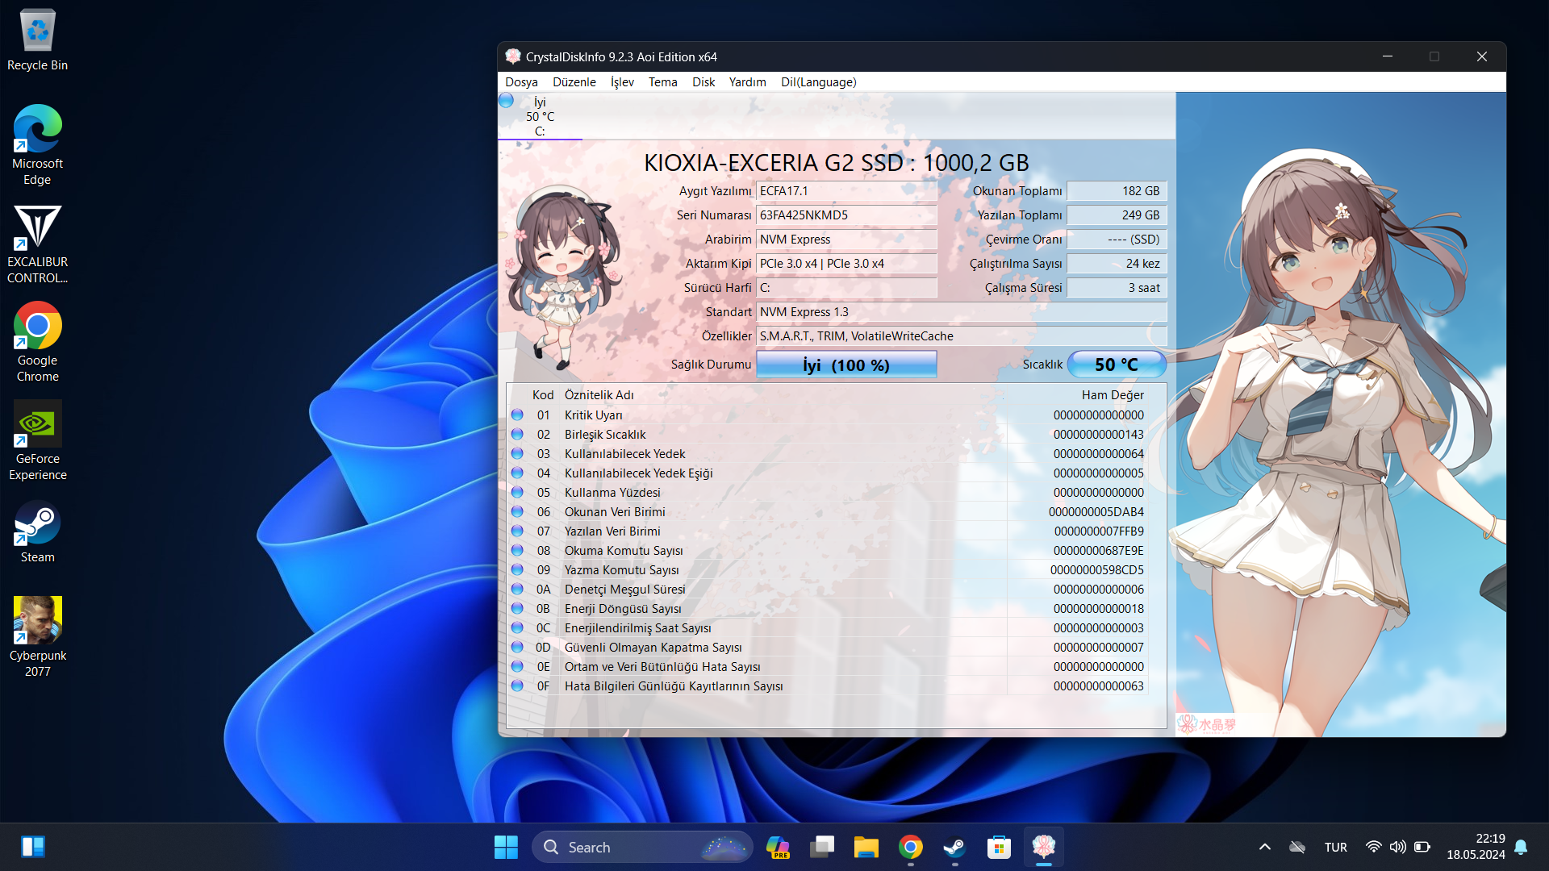
Task: Click the Çalıştırılma Sayısı value 24 kez
Action: 1117,264
